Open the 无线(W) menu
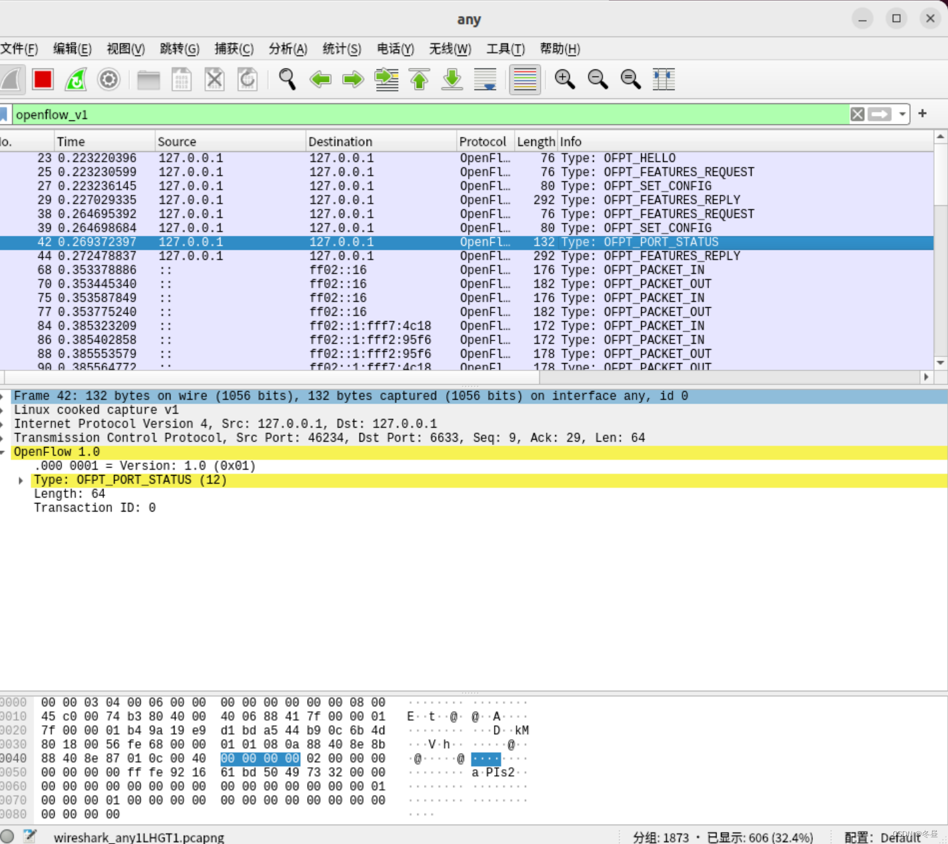948x844 pixels. (450, 49)
